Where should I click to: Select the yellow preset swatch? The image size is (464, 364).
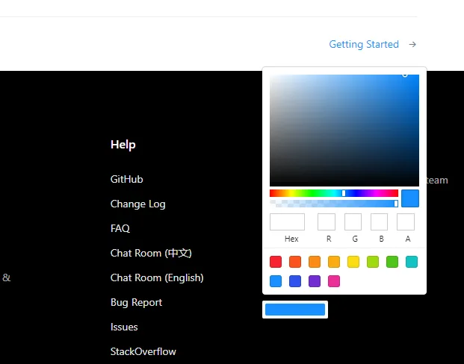click(353, 262)
